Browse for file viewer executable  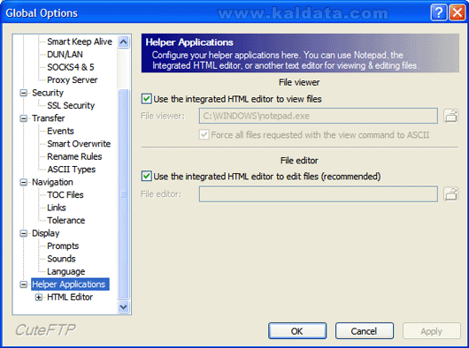[x=450, y=116]
